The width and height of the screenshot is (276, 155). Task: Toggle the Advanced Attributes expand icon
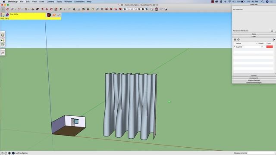coord(272,31)
